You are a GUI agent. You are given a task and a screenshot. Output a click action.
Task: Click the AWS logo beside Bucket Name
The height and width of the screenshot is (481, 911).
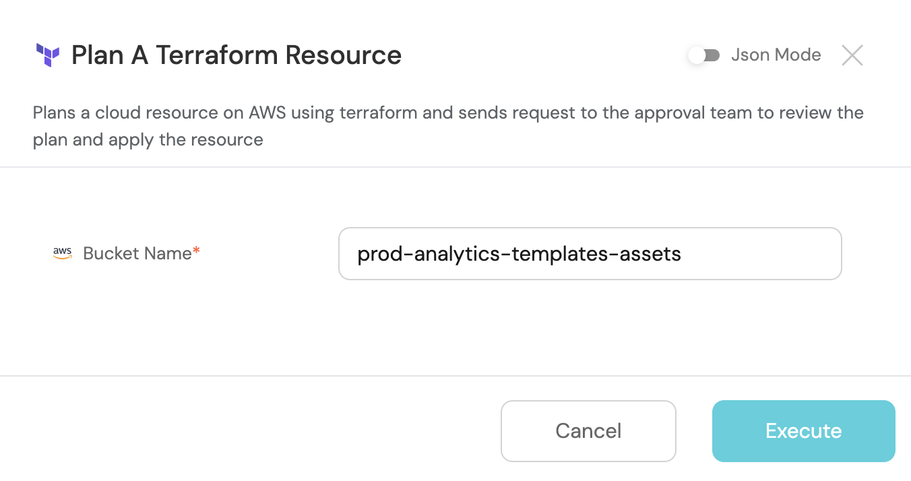click(62, 253)
